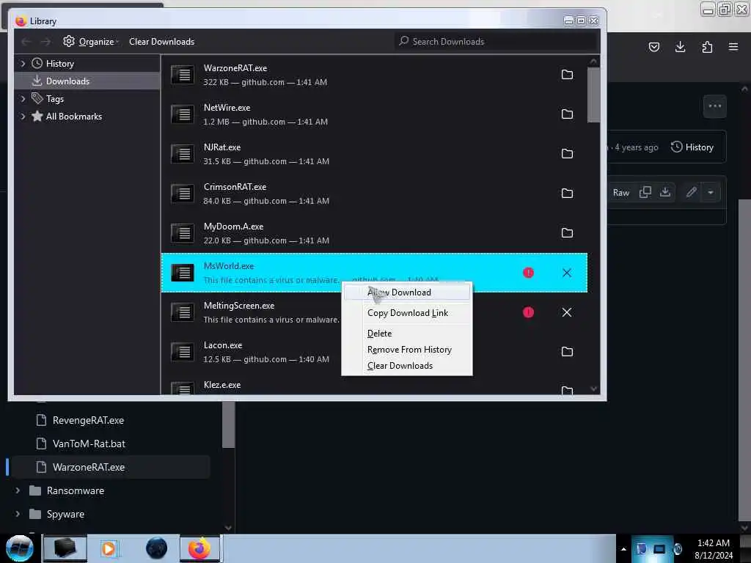Download raw file icon on GitHub page
751x563 pixels.
pos(664,193)
